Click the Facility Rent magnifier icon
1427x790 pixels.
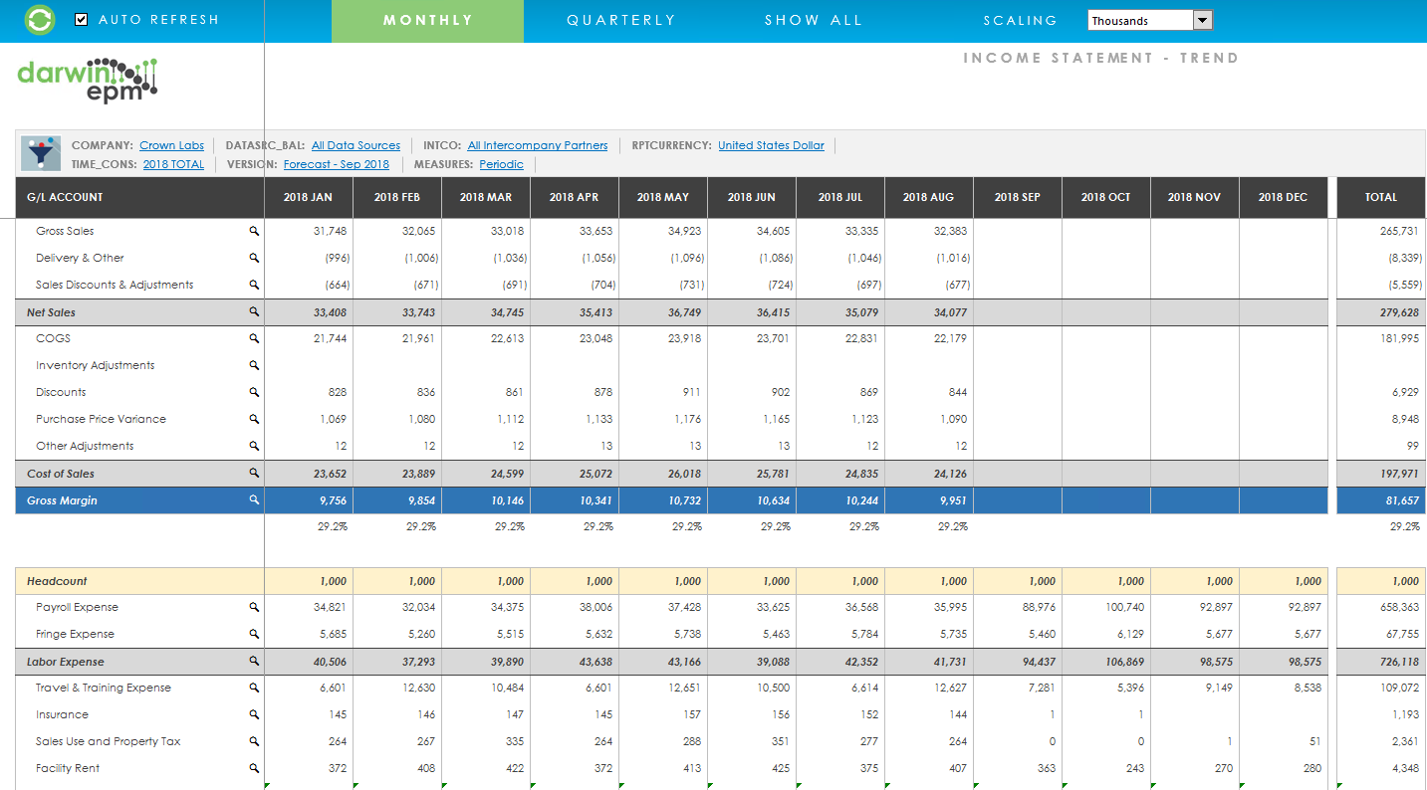tap(254, 768)
